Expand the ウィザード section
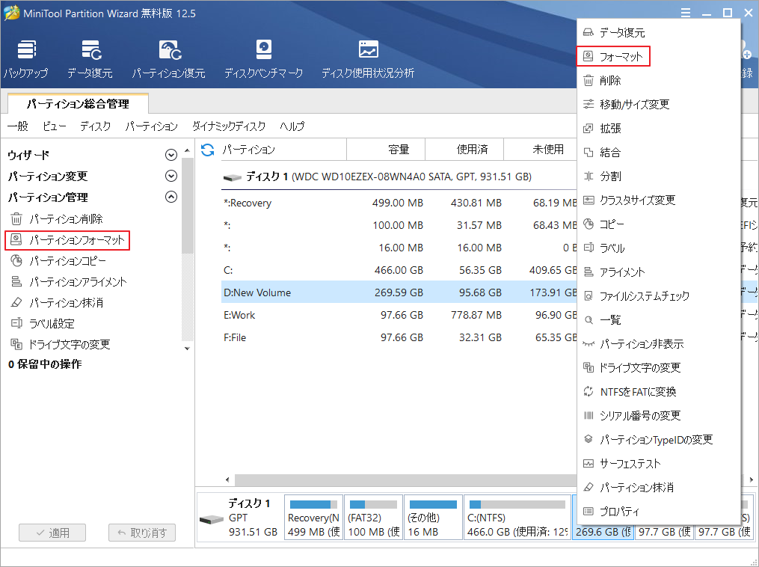759x567 pixels. coord(171,156)
